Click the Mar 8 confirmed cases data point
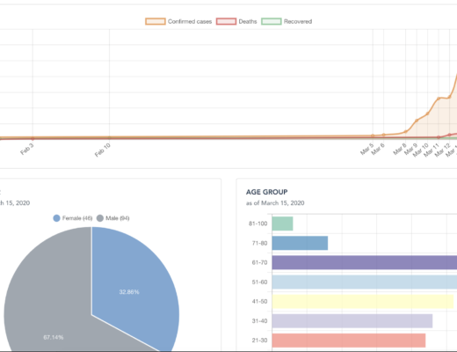This screenshot has width=457, height=352. pos(406,132)
